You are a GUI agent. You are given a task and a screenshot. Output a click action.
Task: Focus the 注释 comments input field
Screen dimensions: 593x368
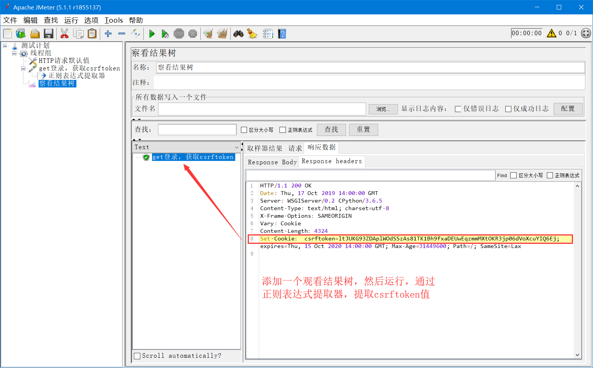pyautogui.click(x=369, y=83)
